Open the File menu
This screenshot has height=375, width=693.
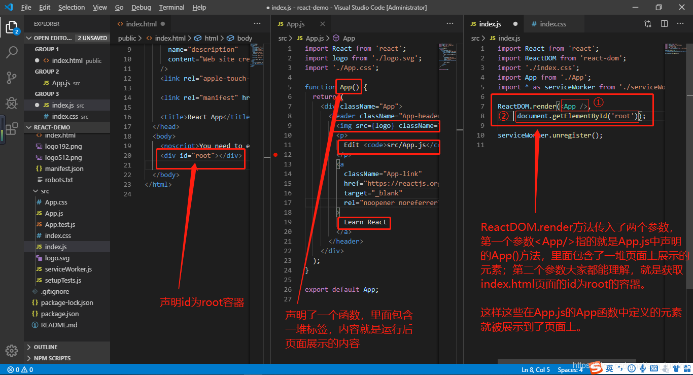(26, 8)
